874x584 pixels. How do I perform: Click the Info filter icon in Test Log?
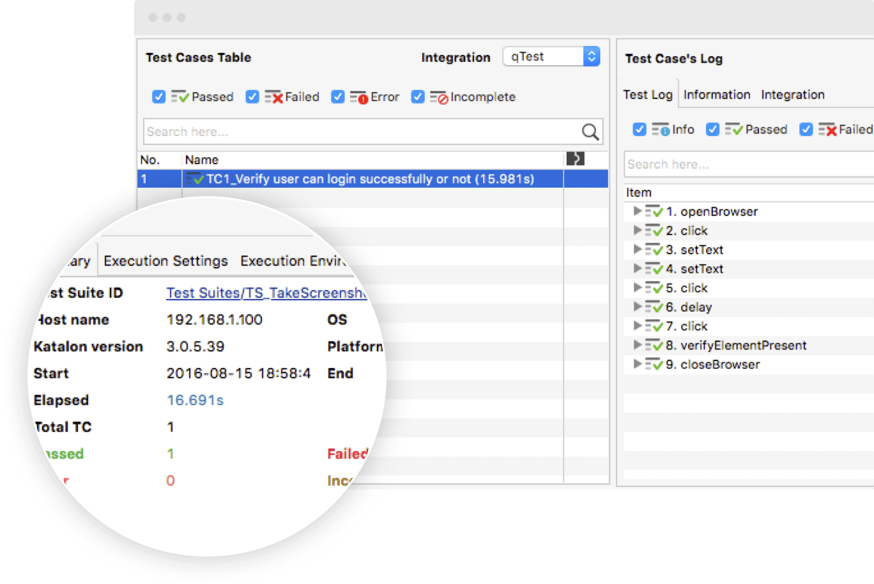point(661,129)
